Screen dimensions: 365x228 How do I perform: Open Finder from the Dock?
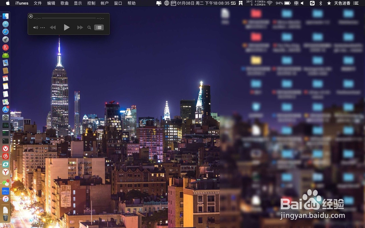[x=5, y=16]
